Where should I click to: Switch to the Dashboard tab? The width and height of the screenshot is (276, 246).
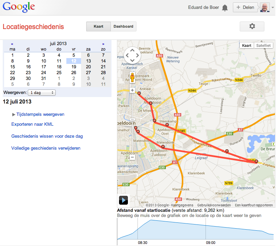tap(123, 26)
